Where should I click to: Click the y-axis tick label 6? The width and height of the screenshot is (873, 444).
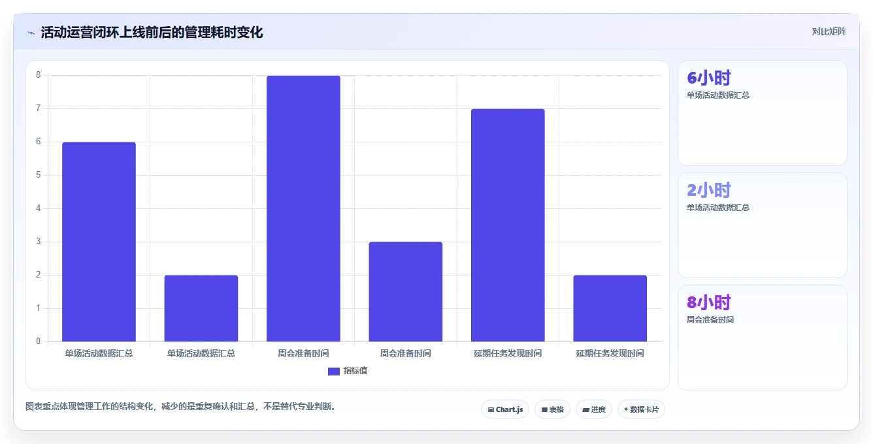pyautogui.click(x=38, y=142)
